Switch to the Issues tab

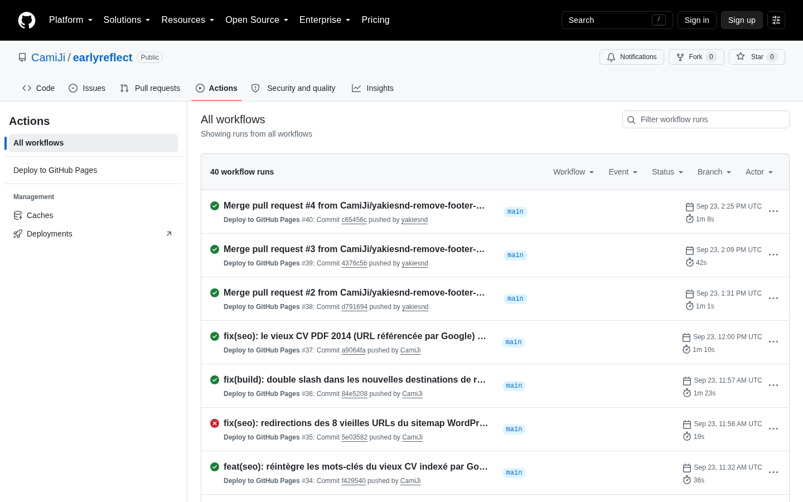tap(87, 88)
